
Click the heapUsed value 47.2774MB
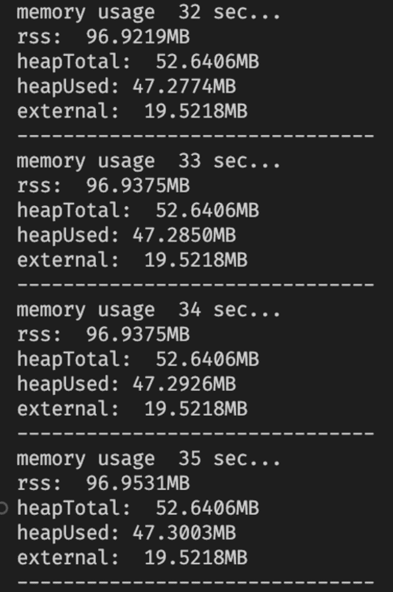pyautogui.click(x=184, y=87)
